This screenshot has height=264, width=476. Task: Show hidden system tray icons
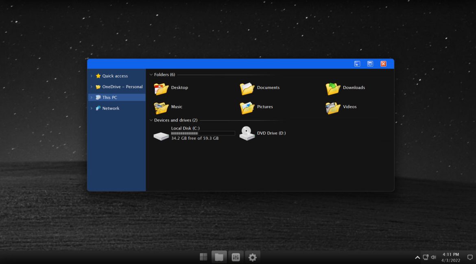pos(417,257)
